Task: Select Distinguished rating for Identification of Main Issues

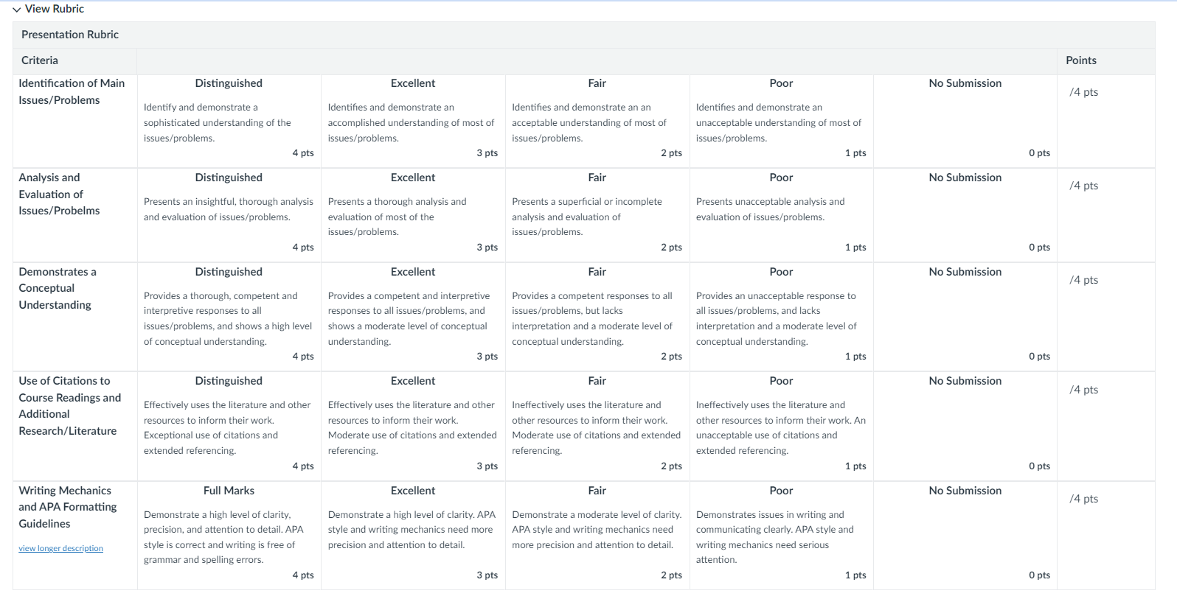Action: tap(229, 121)
